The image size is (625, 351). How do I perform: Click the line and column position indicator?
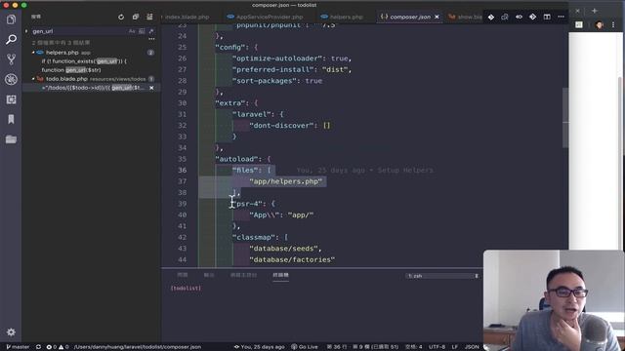[x=362, y=347]
